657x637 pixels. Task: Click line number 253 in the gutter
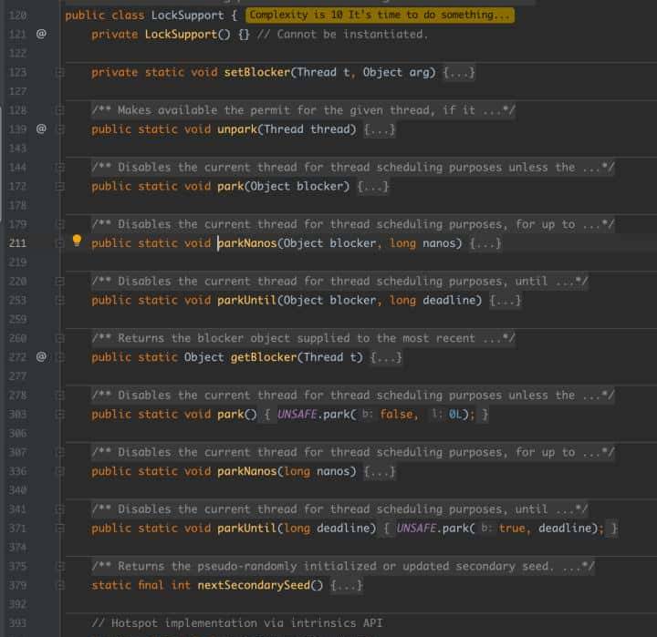[17, 300]
